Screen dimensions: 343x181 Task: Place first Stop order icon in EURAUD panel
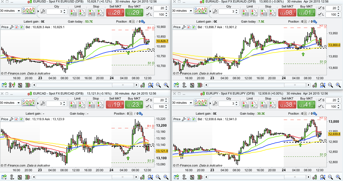point(264,12)
